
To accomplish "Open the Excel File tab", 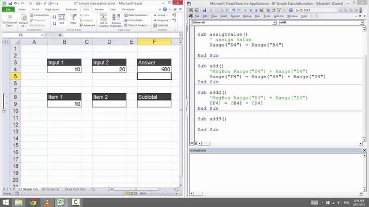I will (x=8, y=9).
